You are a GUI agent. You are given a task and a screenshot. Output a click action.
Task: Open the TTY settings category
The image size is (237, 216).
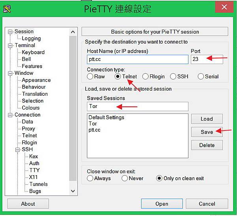point(34,170)
